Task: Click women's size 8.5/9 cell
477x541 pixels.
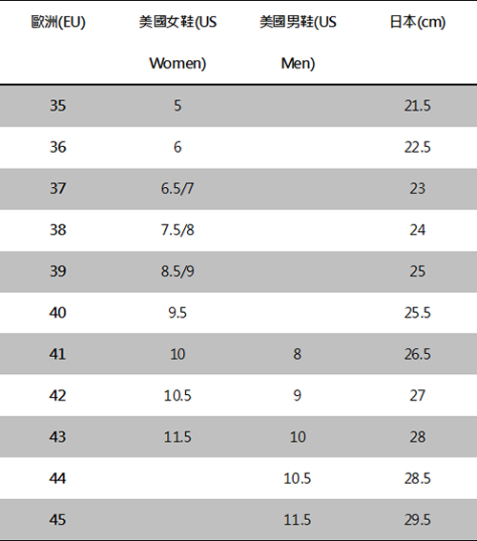Action: click(177, 271)
